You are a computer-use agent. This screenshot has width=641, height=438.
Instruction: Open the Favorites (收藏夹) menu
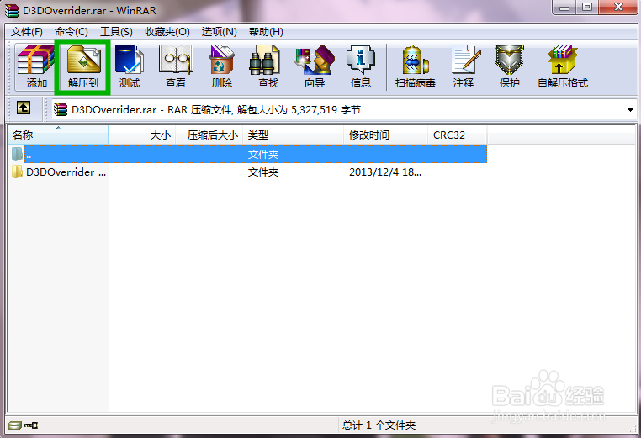coord(167,32)
